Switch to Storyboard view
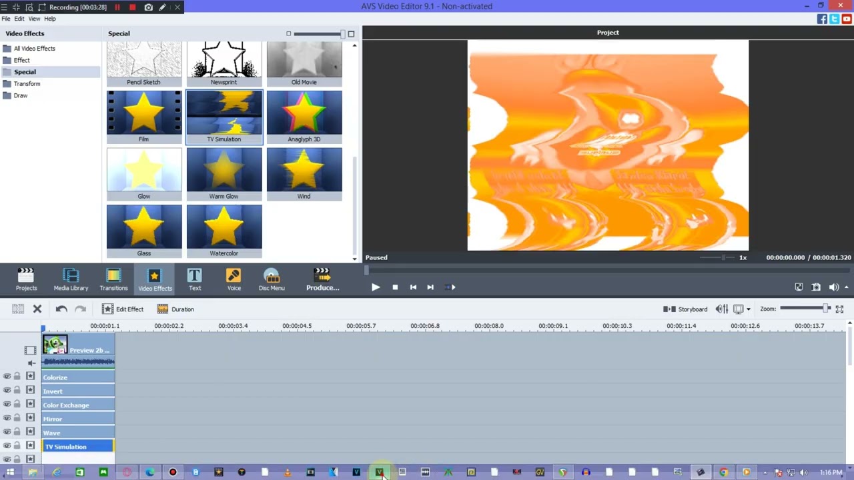Viewport: 854px width, 480px height. tap(685, 309)
